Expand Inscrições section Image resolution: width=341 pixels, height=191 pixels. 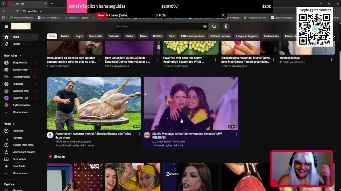point(13,55)
